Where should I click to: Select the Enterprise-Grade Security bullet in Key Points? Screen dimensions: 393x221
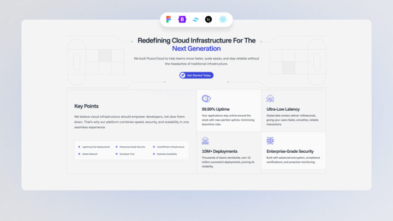[x=132, y=147]
